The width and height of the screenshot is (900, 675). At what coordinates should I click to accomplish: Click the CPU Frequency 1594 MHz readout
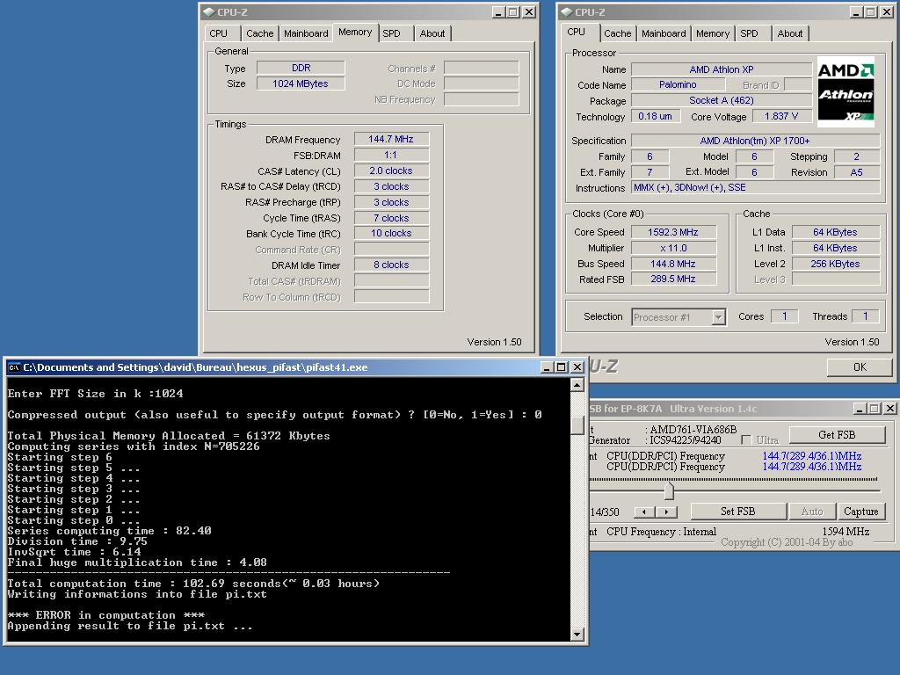tap(846, 532)
